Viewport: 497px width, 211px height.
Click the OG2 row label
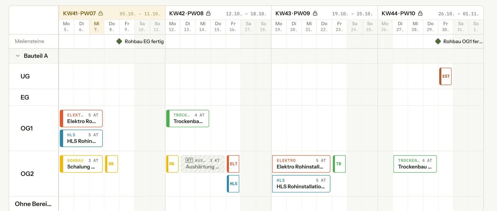point(27,174)
